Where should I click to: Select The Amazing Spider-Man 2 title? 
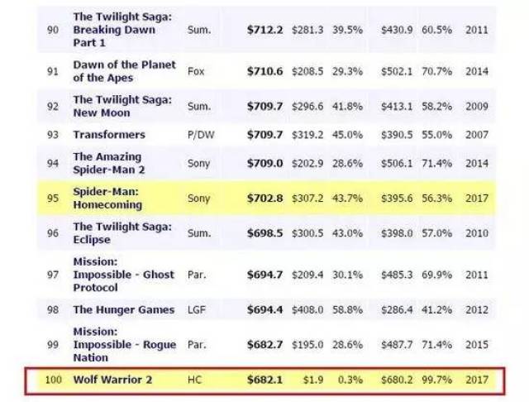[x=109, y=163]
